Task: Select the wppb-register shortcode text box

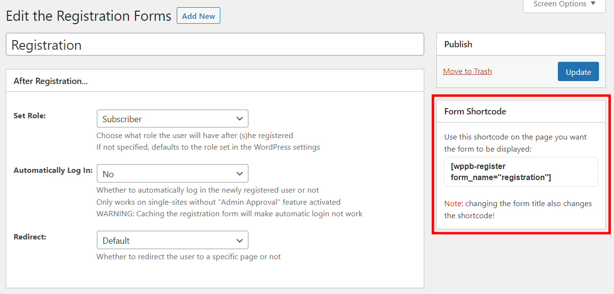Action: 521,172
